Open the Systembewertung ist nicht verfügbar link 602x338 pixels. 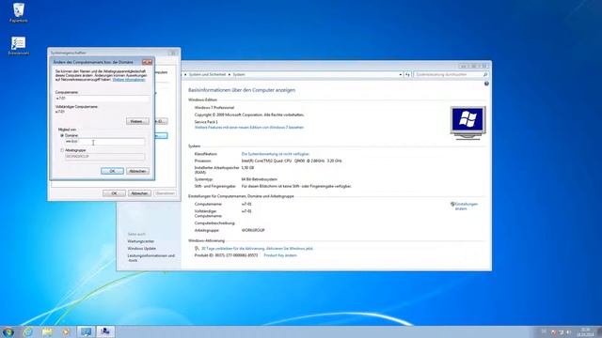pyautogui.click(x=275, y=154)
